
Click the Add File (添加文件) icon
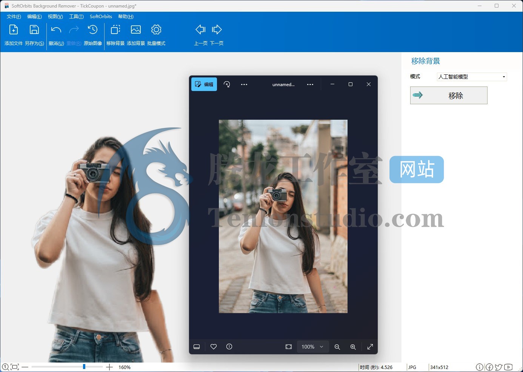14,30
